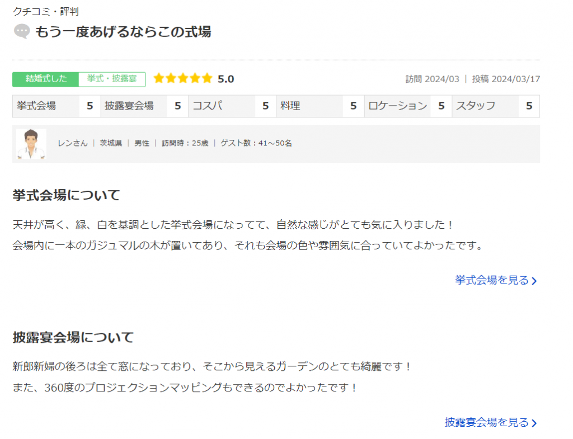This screenshot has height=439, width=573.
Task: Click the third yellow rating star
Action: (183, 79)
